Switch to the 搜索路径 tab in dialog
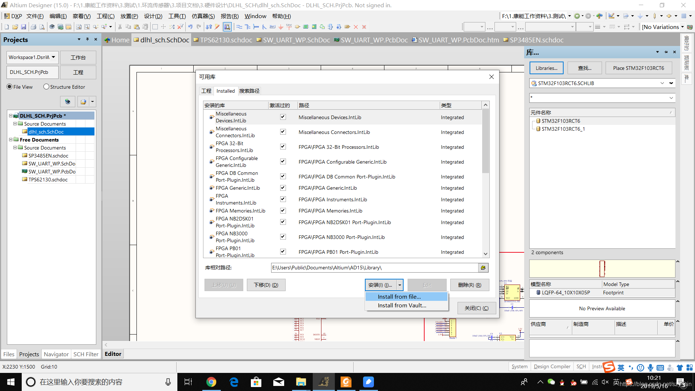Viewport: 695px width, 391px height. pyautogui.click(x=249, y=91)
